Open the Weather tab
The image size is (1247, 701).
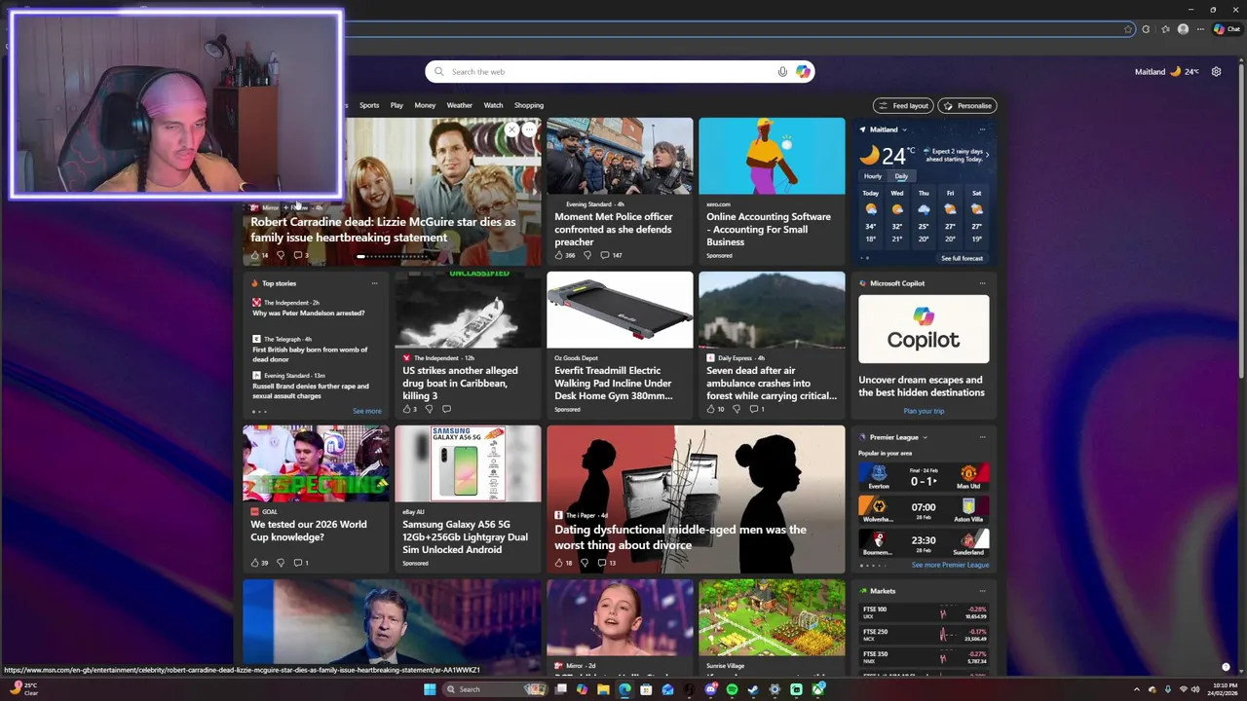[459, 105]
